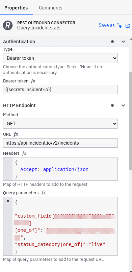Click the REST connector R icon

pos(8,25)
